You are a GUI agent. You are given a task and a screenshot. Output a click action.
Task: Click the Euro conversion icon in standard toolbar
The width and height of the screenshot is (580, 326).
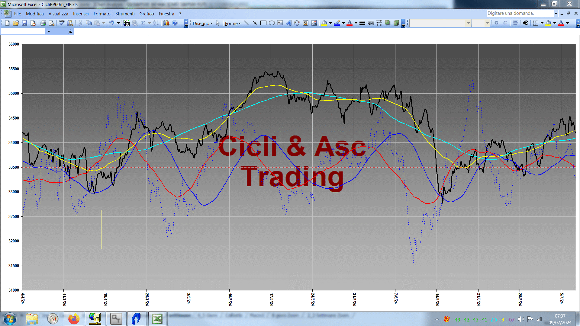click(126, 23)
